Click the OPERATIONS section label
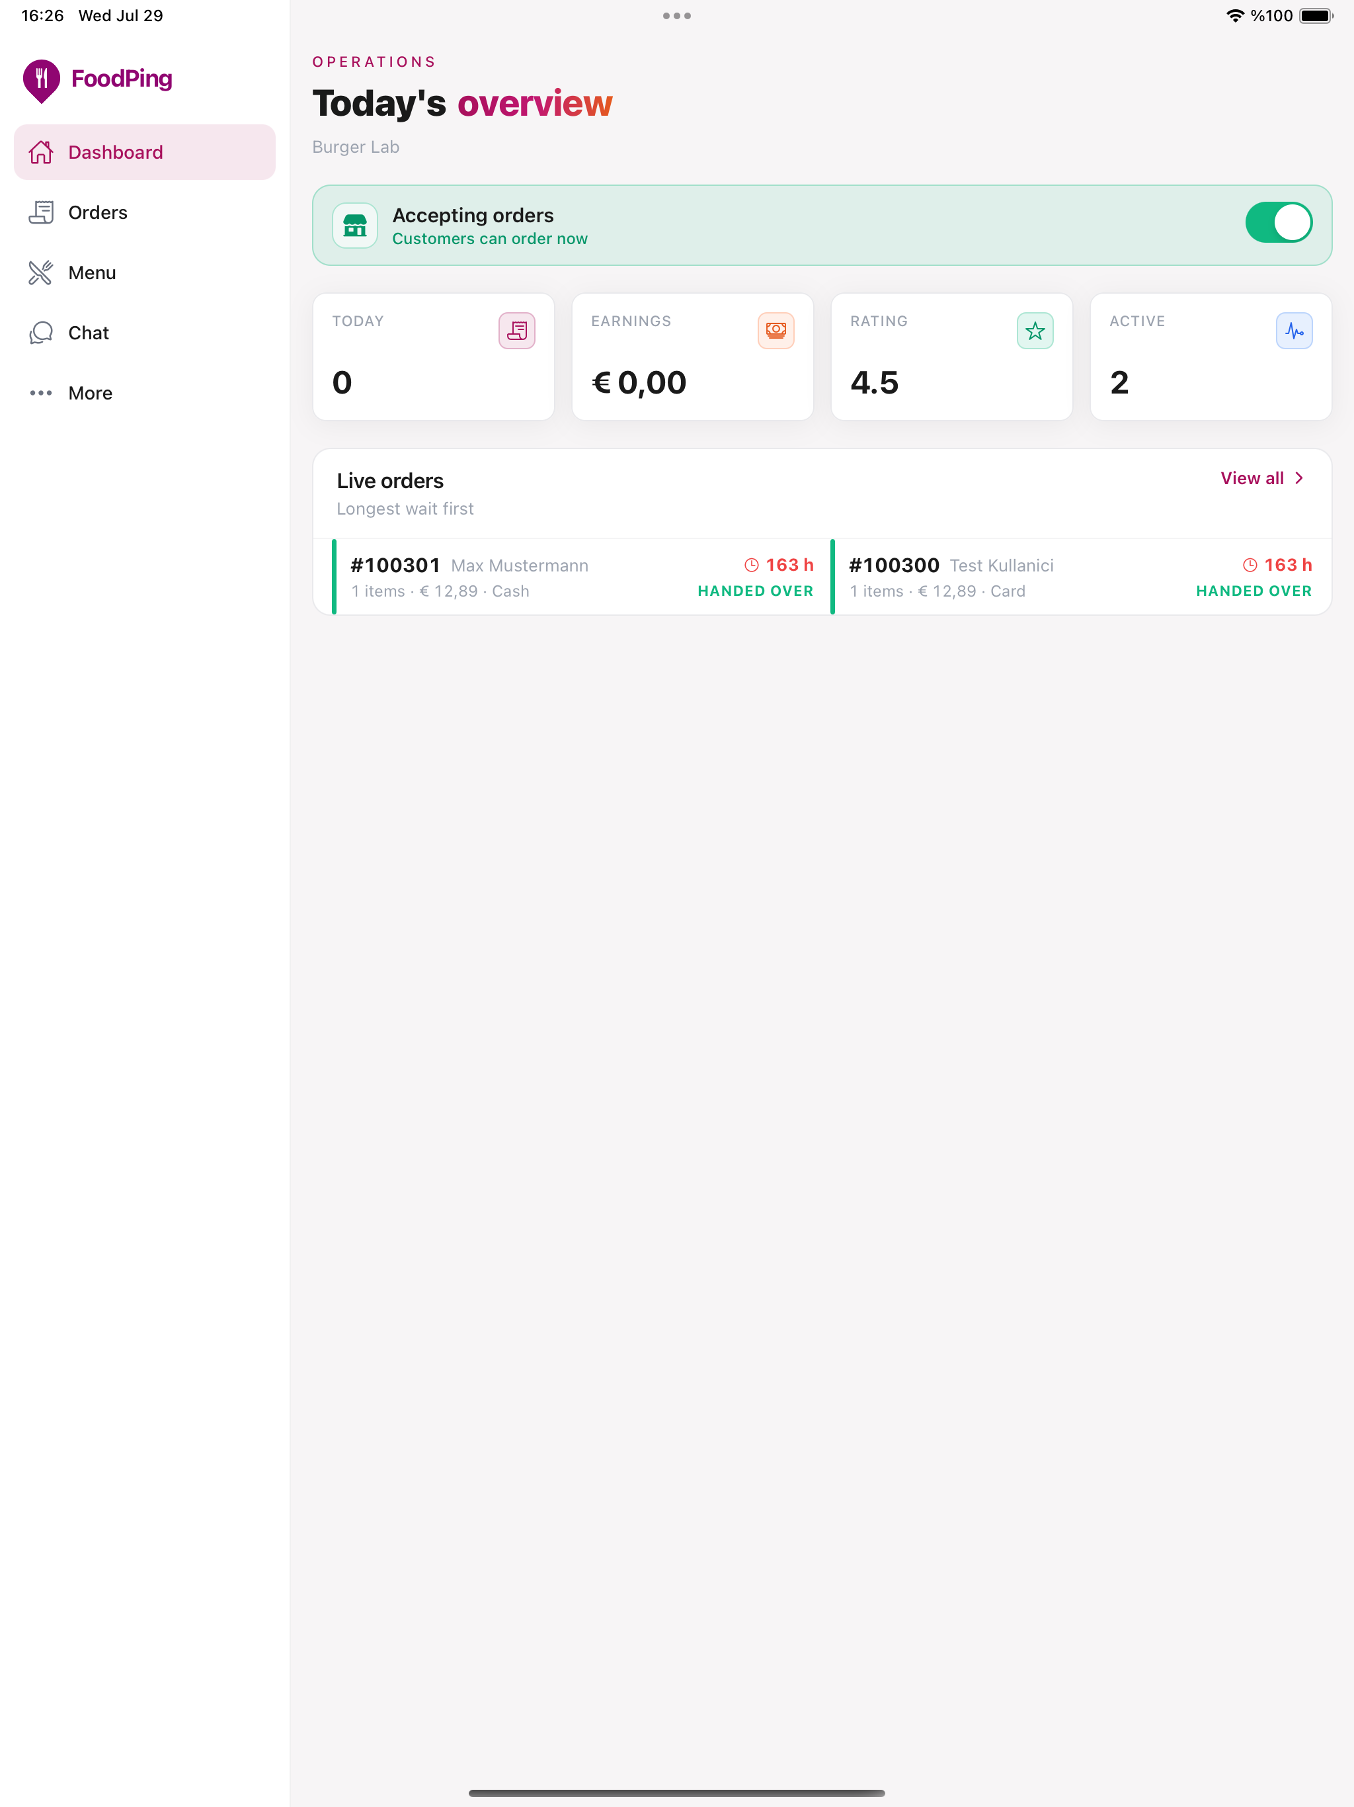This screenshot has height=1807, width=1354. tap(374, 62)
